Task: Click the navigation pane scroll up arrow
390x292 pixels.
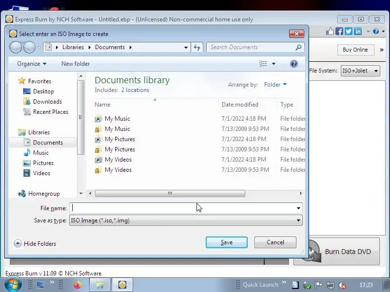Action: click(81, 76)
